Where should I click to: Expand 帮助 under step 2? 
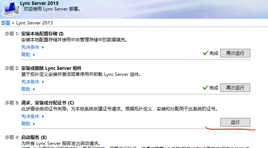[x=28, y=89]
